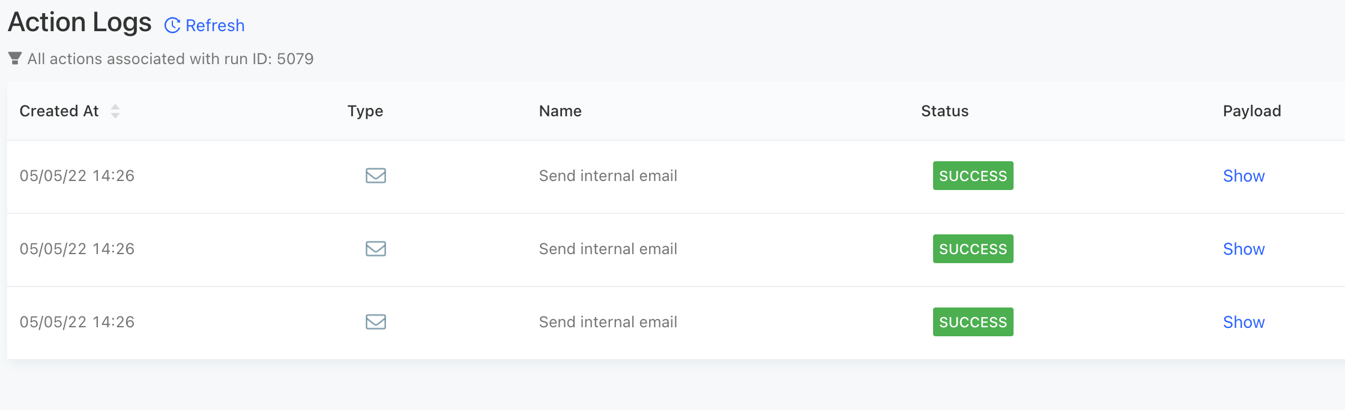Click the second row's email envelope icon
Screen dimensions: 1345x410
376,249
